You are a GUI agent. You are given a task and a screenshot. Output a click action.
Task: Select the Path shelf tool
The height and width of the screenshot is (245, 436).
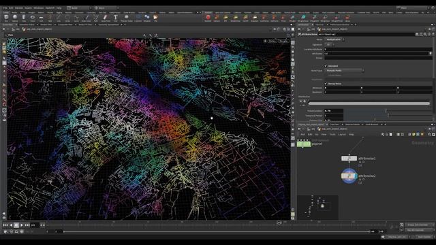click(95, 18)
